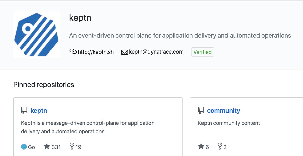The width and height of the screenshot is (303, 156).
Task: Open the pinned community repository link
Action: pos(223,111)
